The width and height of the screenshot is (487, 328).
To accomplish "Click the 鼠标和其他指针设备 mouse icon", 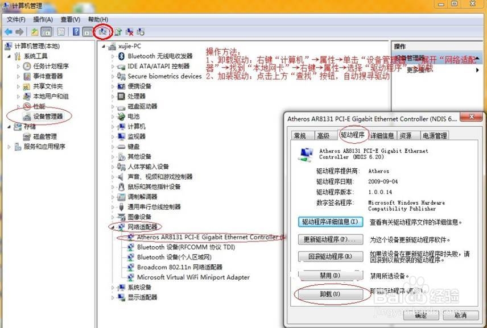I will (121, 187).
